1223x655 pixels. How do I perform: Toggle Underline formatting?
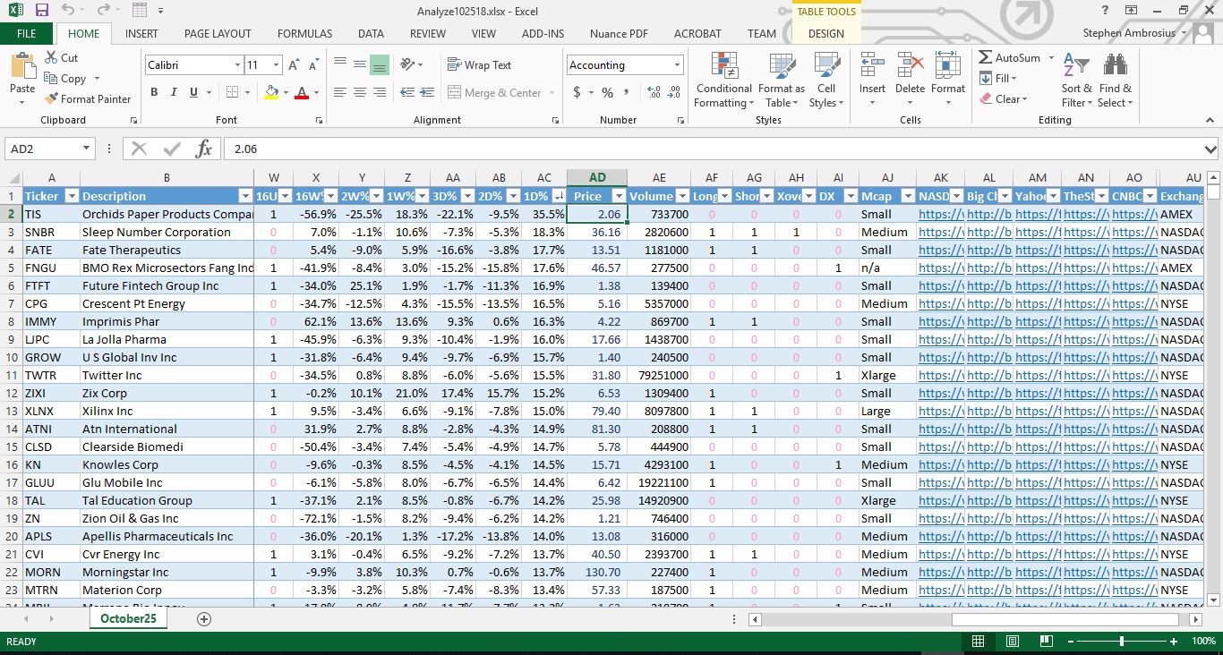pyautogui.click(x=194, y=92)
